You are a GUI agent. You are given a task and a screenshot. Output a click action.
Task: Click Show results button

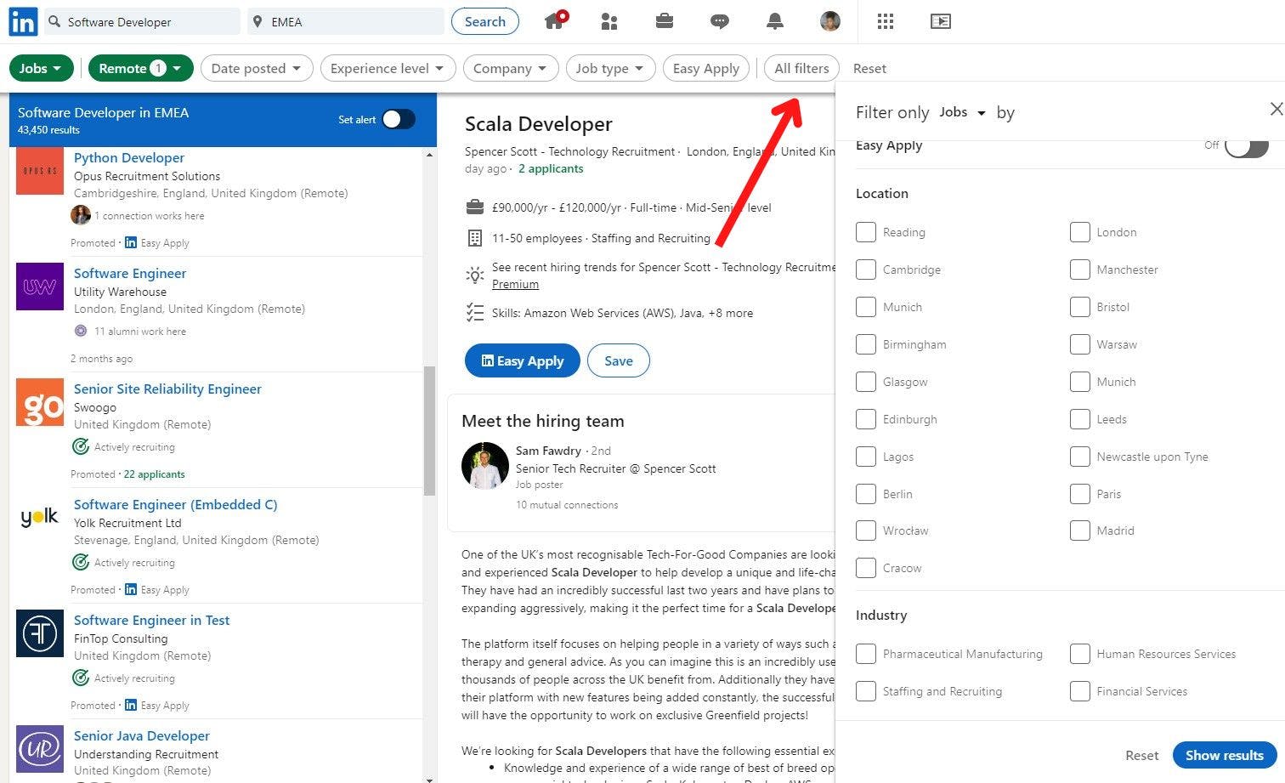point(1225,755)
